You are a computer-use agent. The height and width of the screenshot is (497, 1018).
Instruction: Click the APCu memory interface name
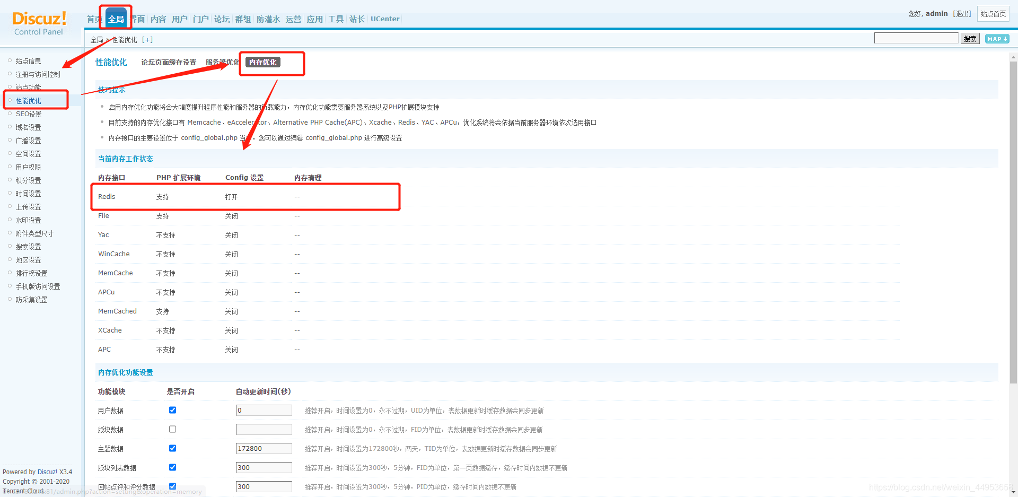106,292
